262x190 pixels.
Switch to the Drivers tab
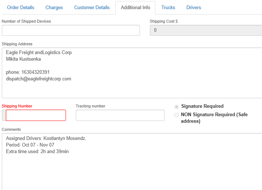[x=193, y=8]
